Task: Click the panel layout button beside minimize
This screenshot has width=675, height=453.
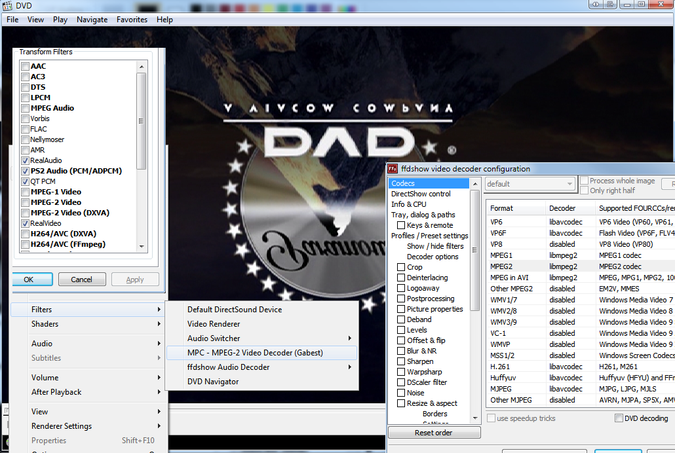Action: click(x=611, y=5)
